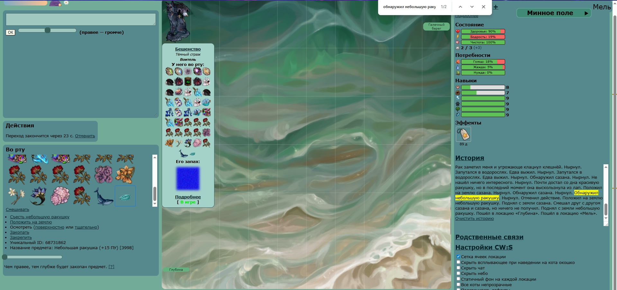Close the browser find bar
Viewport: 617px width, 290px height.
click(484, 7)
